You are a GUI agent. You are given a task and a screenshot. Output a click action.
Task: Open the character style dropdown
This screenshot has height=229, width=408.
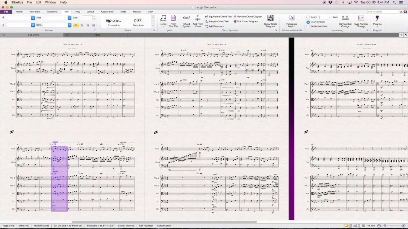point(33,25)
